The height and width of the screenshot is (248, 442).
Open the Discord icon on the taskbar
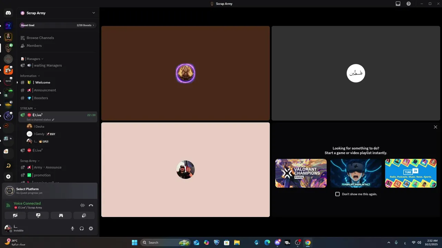click(x=277, y=242)
